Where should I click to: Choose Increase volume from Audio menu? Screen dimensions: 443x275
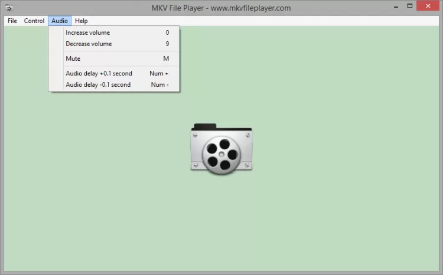tap(114, 32)
